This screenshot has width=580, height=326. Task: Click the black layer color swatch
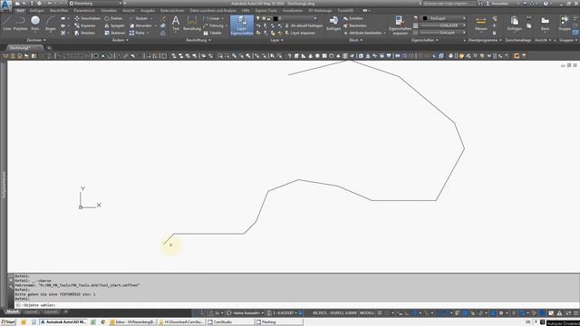coord(275,18)
